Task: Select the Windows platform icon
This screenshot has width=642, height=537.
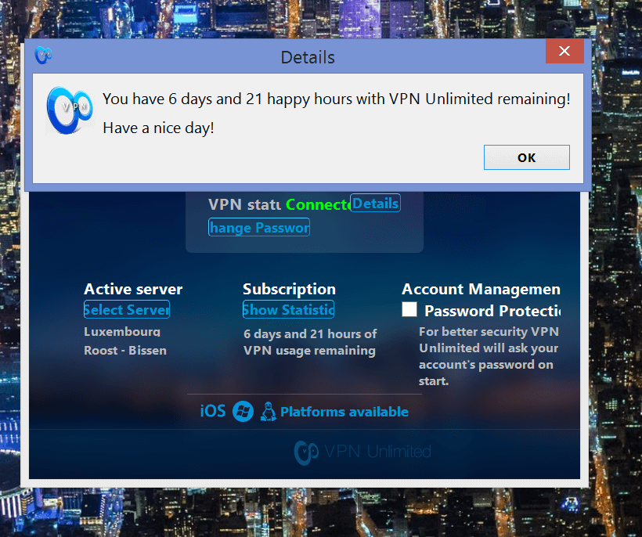Action: click(x=243, y=411)
